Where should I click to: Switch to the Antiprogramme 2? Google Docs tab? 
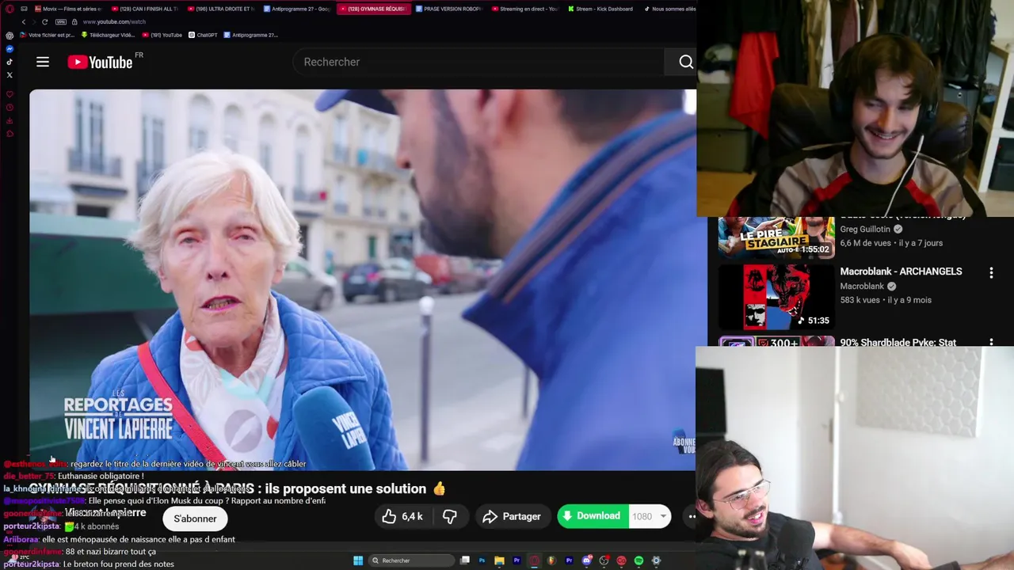(x=297, y=9)
